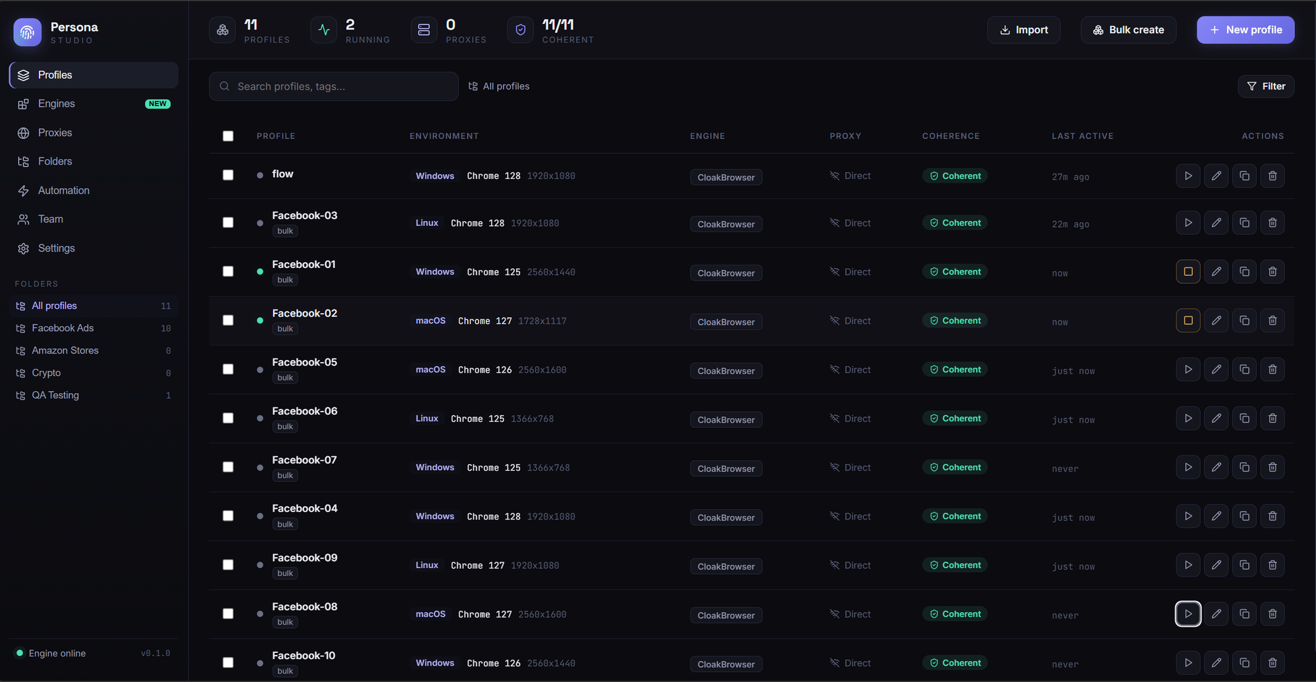Launch the Facebook-03 profile

coord(1188,223)
